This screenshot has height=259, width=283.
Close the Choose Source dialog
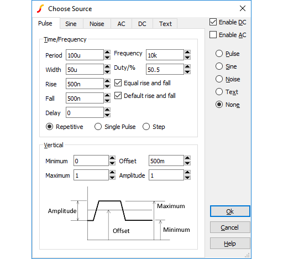click(x=243, y=8)
